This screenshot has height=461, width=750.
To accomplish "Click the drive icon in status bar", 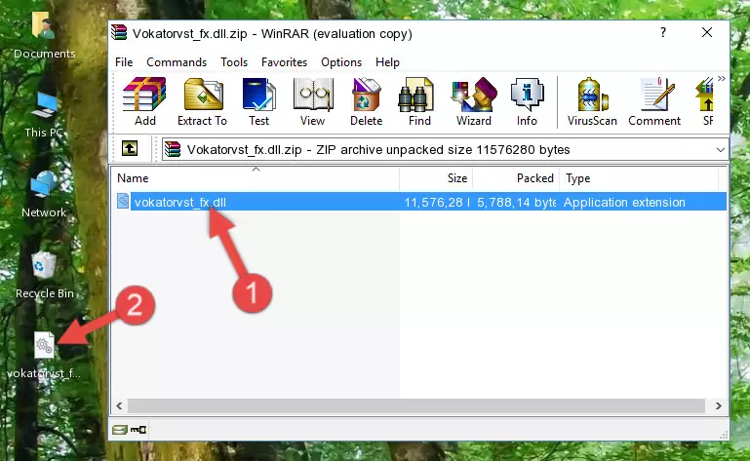I will point(120,430).
